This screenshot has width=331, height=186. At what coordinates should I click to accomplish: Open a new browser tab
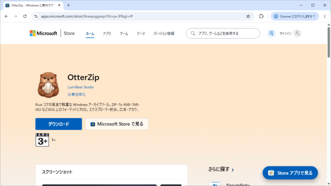pyautogui.click(x=68, y=5)
